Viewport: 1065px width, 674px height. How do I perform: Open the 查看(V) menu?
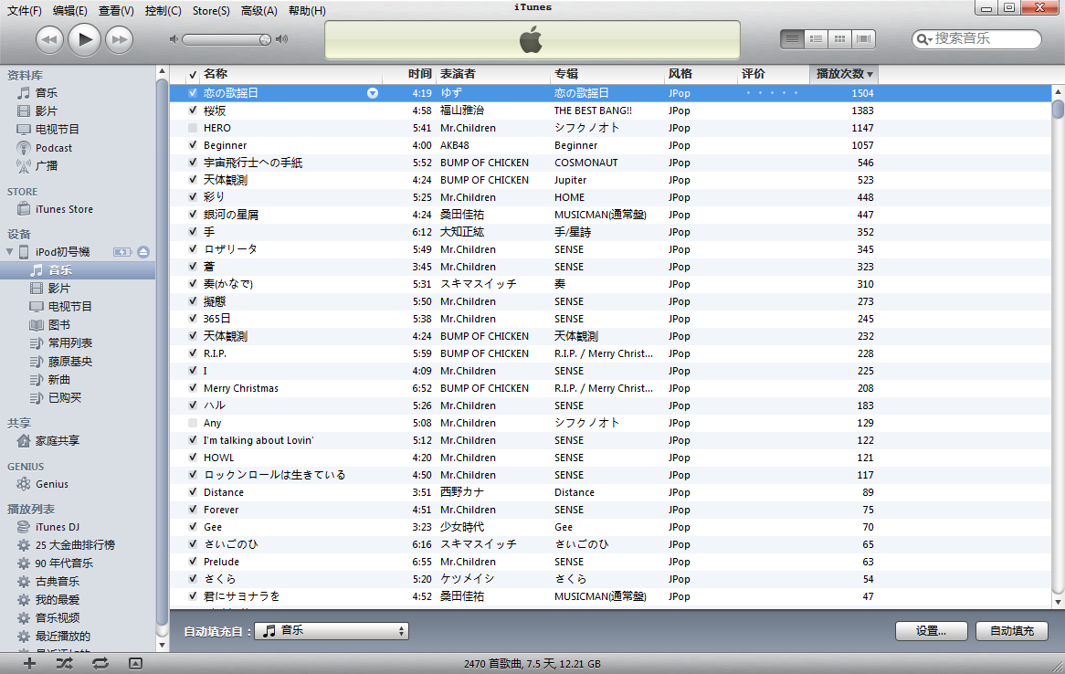coord(116,11)
